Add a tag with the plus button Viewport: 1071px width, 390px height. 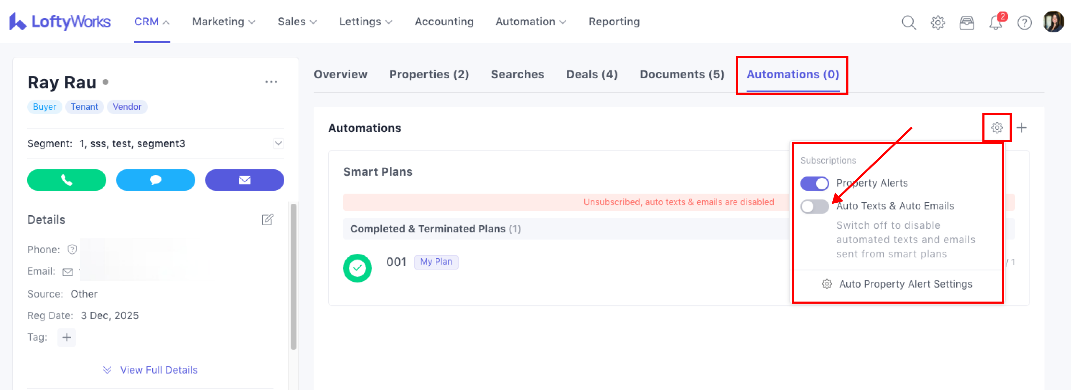pyautogui.click(x=67, y=337)
